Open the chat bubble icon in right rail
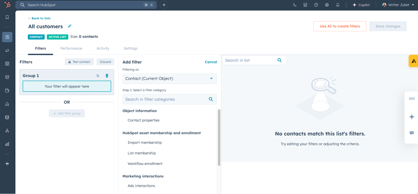The width and height of the screenshot is (418, 194). pyautogui.click(x=412, y=133)
